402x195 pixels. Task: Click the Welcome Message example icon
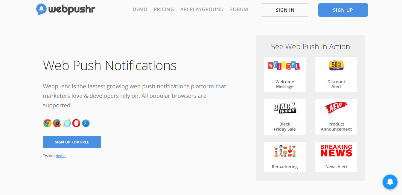coord(284,65)
